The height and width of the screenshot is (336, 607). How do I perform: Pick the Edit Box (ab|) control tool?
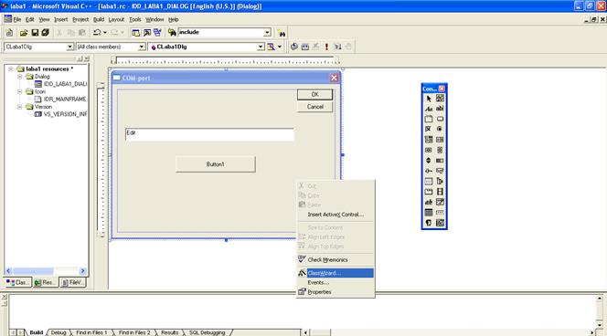(440, 109)
